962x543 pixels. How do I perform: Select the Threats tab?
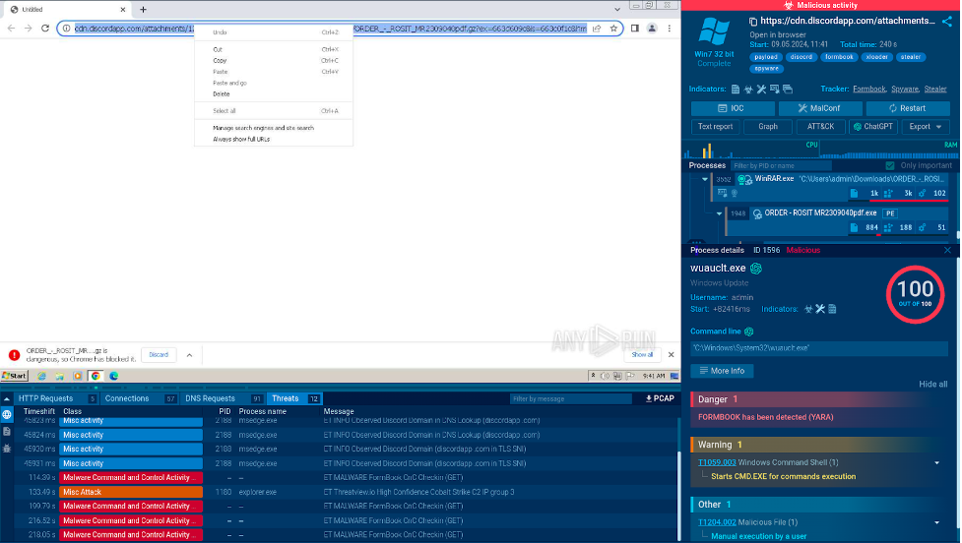(x=295, y=399)
